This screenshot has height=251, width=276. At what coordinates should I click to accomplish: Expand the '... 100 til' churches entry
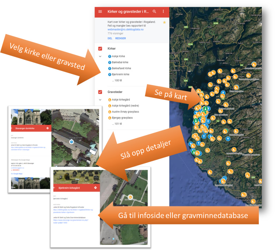117,81
